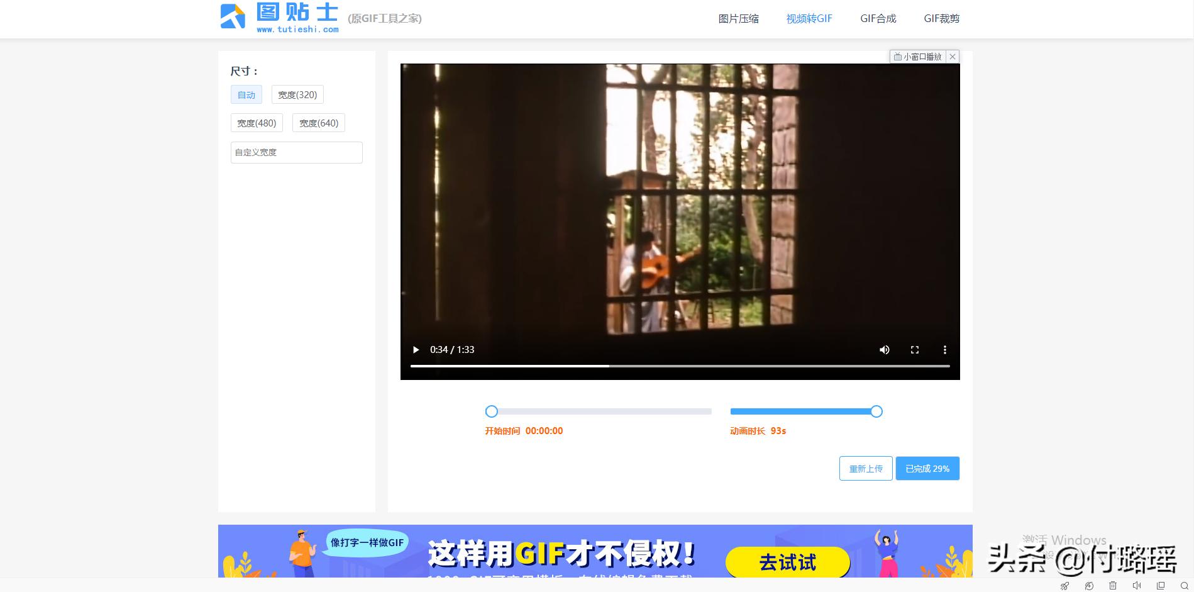Switch to the GIF裁剪 tab
The image size is (1194, 592).
(x=942, y=18)
